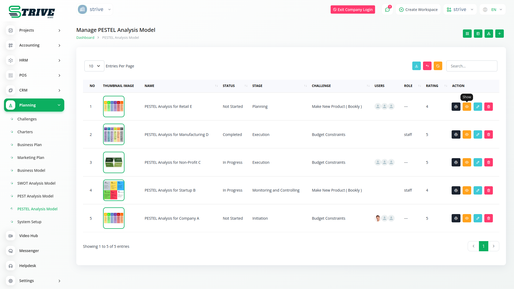Screen dimensions: 514x289
Task: Open the EN language dropdown
Action: [493, 10]
